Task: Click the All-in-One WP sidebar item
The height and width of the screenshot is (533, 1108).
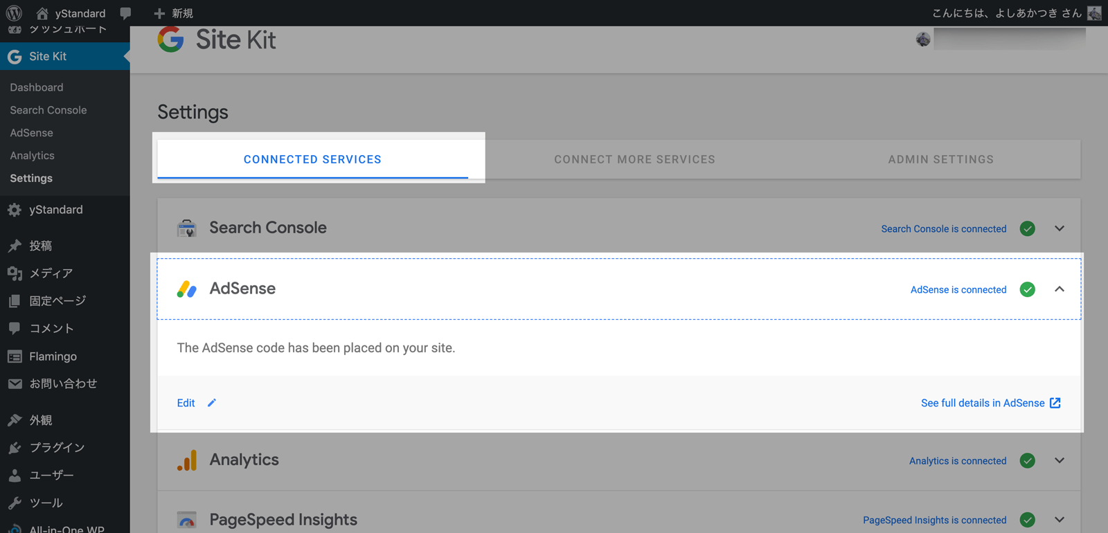Action: pos(66,529)
